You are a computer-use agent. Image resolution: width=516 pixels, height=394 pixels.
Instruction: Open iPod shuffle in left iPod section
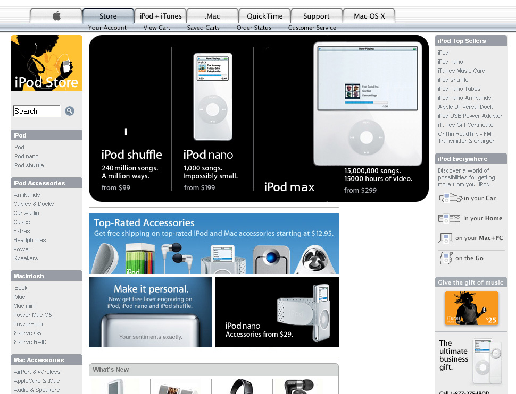coord(29,165)
